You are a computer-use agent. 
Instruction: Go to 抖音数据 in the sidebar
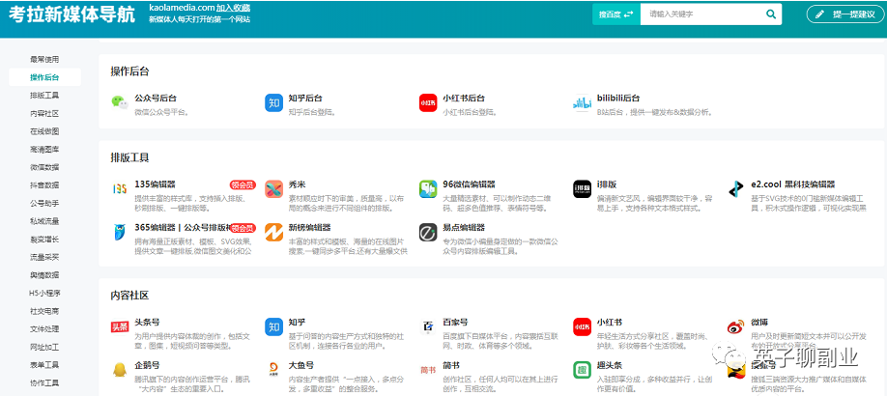click(44, 185)
